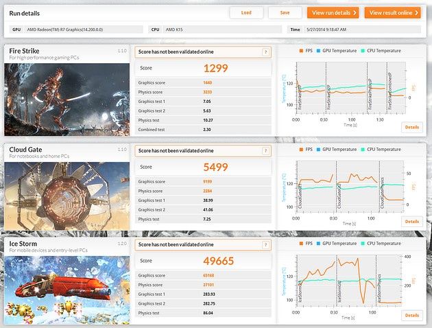This screenshot has height=328, width=432.
Task: Open View result online
Action: click(393, 12)
